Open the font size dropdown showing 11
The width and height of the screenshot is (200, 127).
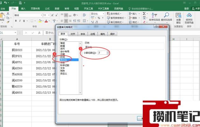pyautogui.click(x=49, y=15)
